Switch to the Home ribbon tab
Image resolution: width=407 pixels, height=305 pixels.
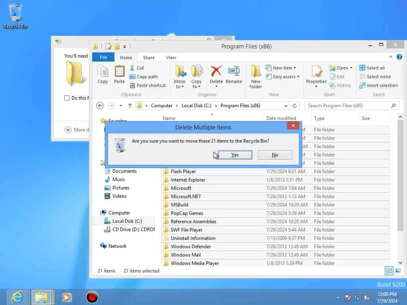[126, 58]
